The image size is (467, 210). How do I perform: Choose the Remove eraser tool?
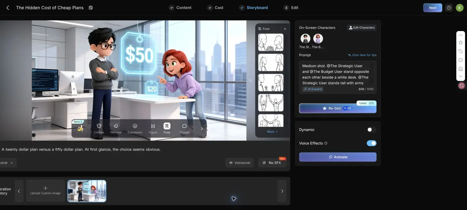coord(116,128)
